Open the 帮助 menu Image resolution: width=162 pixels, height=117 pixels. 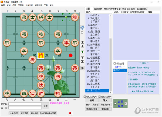point(52,5)
